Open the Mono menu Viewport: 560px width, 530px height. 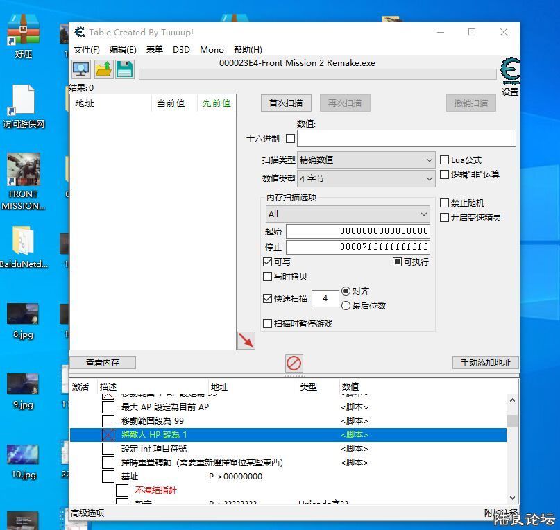(x=212, y=50)
